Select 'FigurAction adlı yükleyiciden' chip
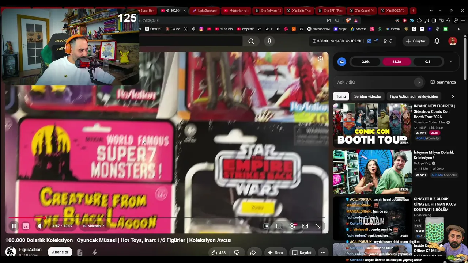The height and width of the screenshot is (263, 468). 414,96
